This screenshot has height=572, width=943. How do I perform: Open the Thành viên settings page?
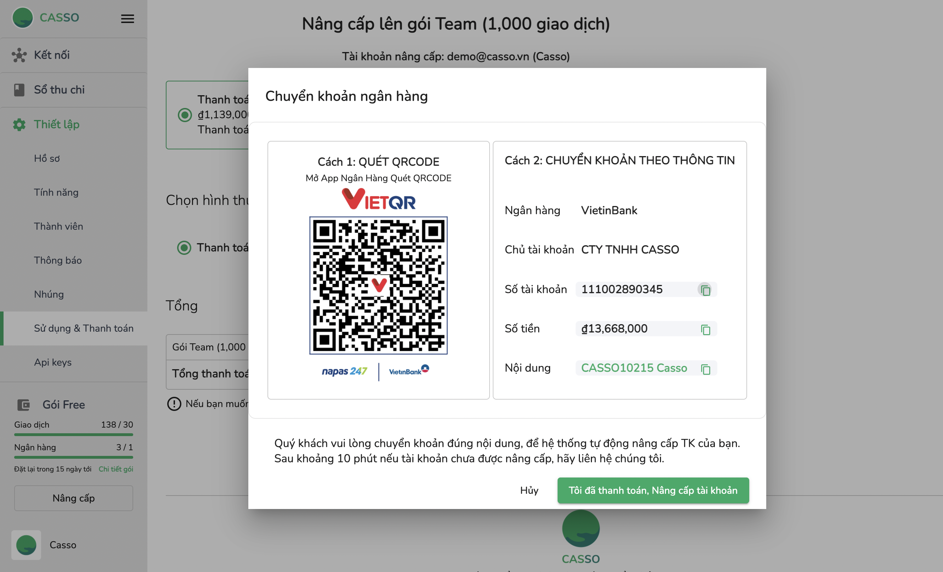click(x=58, y=226)
